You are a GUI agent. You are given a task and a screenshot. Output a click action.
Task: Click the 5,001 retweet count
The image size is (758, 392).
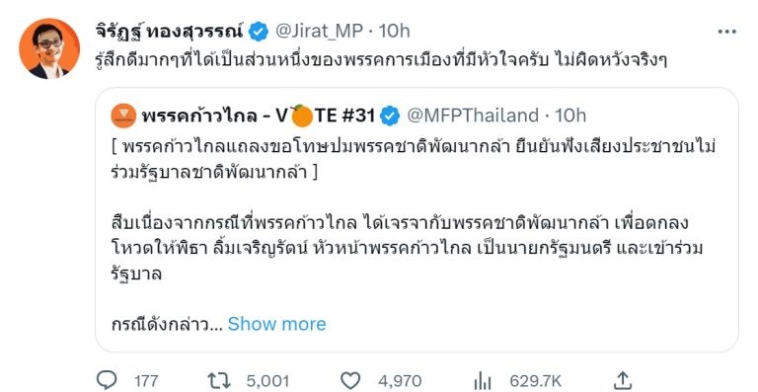pos(267,381)
